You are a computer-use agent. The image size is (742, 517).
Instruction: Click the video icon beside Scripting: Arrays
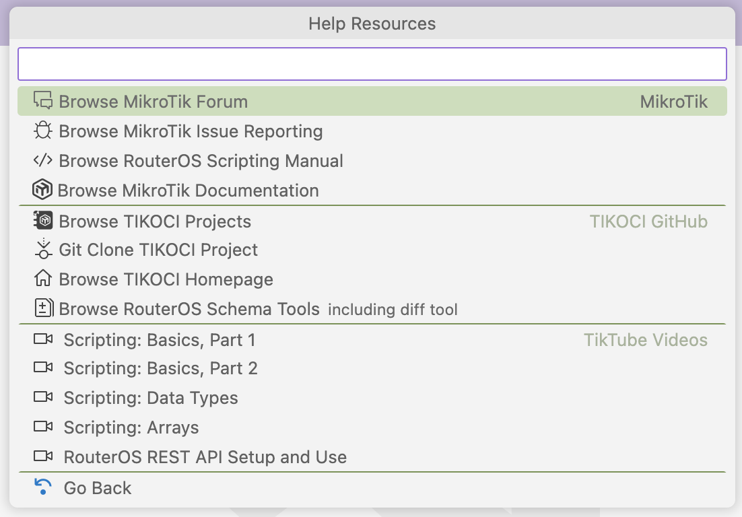click(43, 427)
